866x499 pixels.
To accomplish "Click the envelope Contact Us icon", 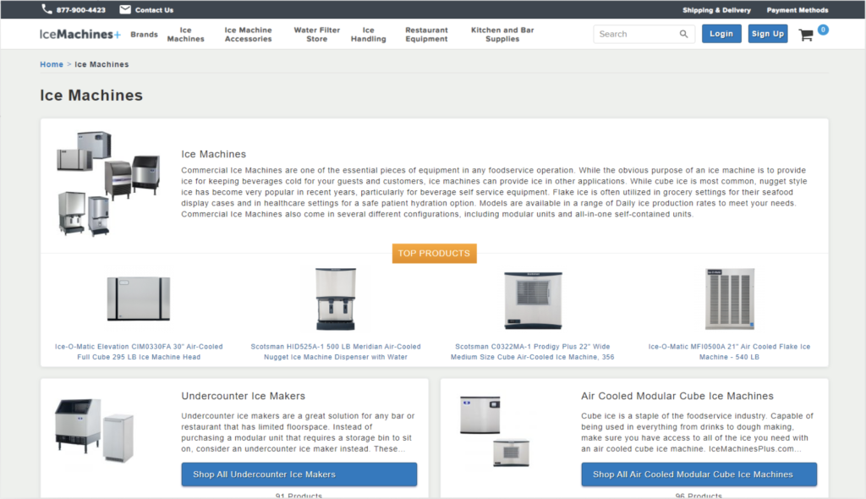I will 125,9.
